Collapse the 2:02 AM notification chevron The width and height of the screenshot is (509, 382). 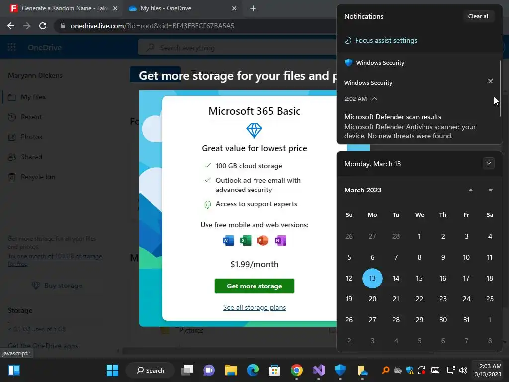coord(374,99)
